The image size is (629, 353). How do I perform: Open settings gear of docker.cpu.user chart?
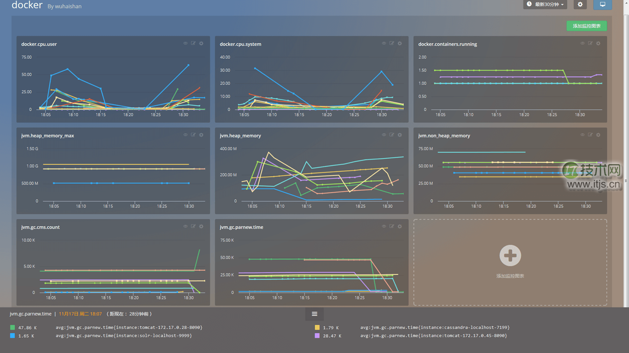(201, 44)
